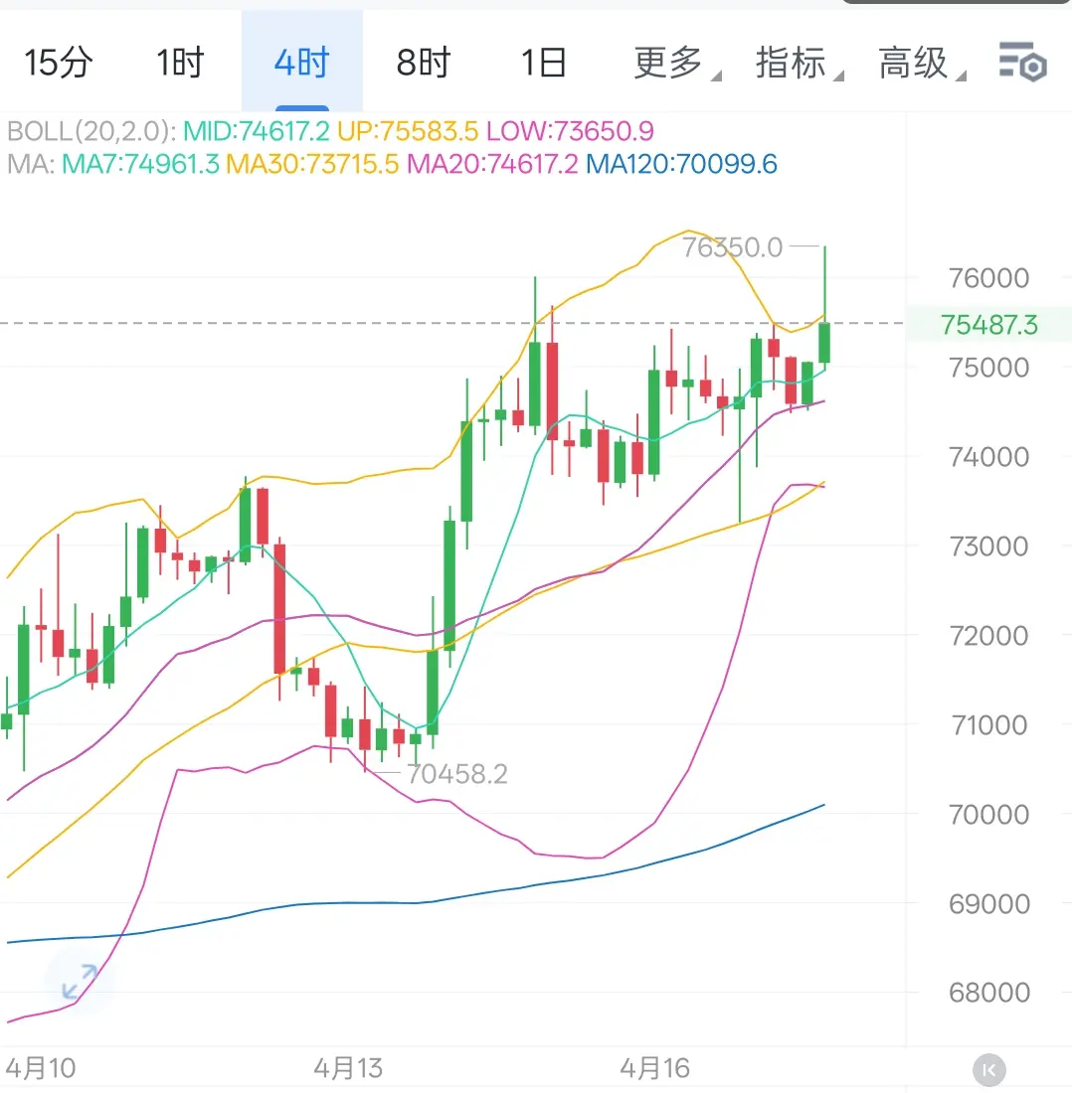
Task: Click the 75000 price axis label
Action: [x=989, y=368]
